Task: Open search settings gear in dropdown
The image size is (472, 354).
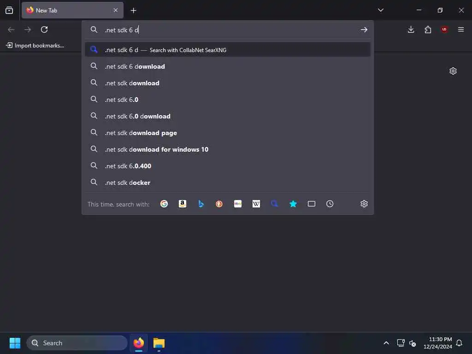Action: click(364, 204)
